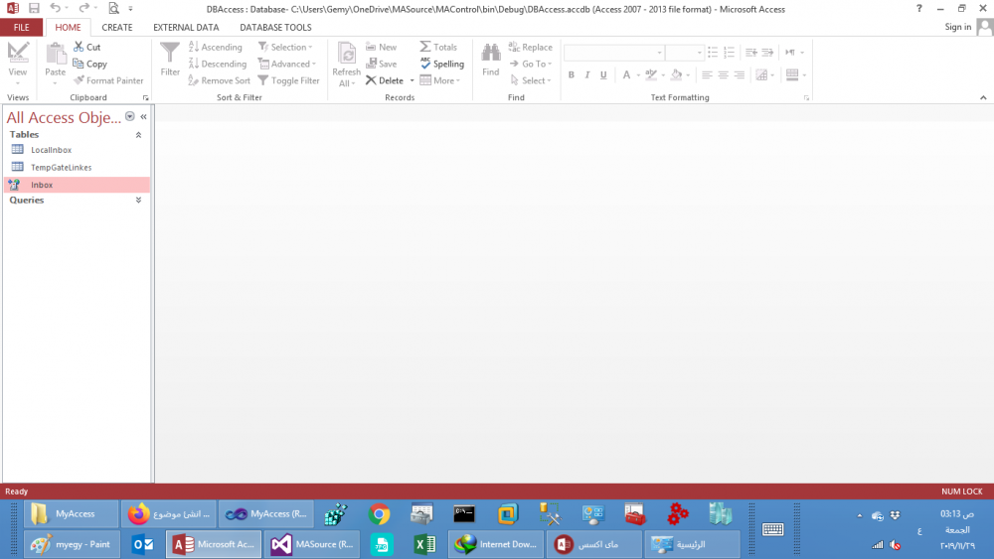Collapse the Tables group
Screen dimensions: 994x559
138,135
